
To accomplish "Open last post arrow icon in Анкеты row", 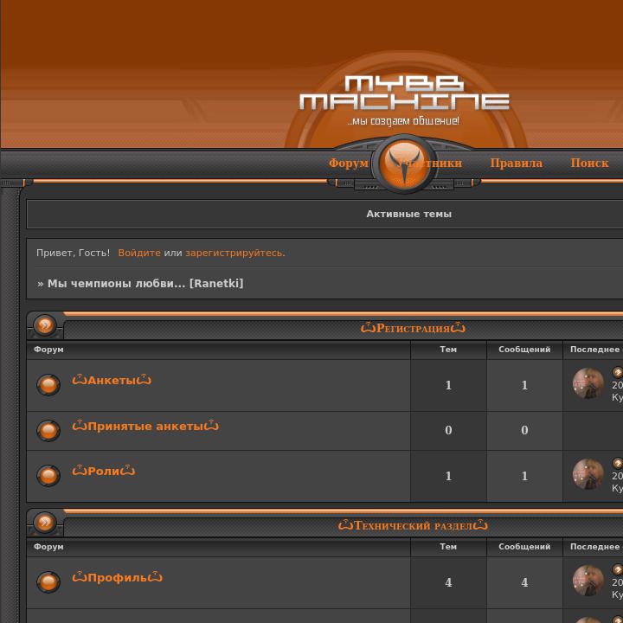I will 618,372.
